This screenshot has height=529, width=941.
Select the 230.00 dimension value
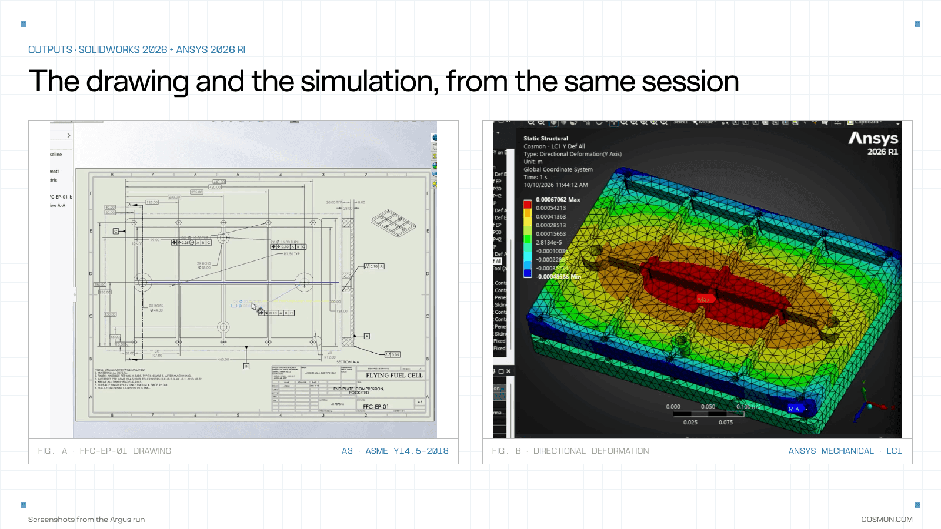(174, 197)
